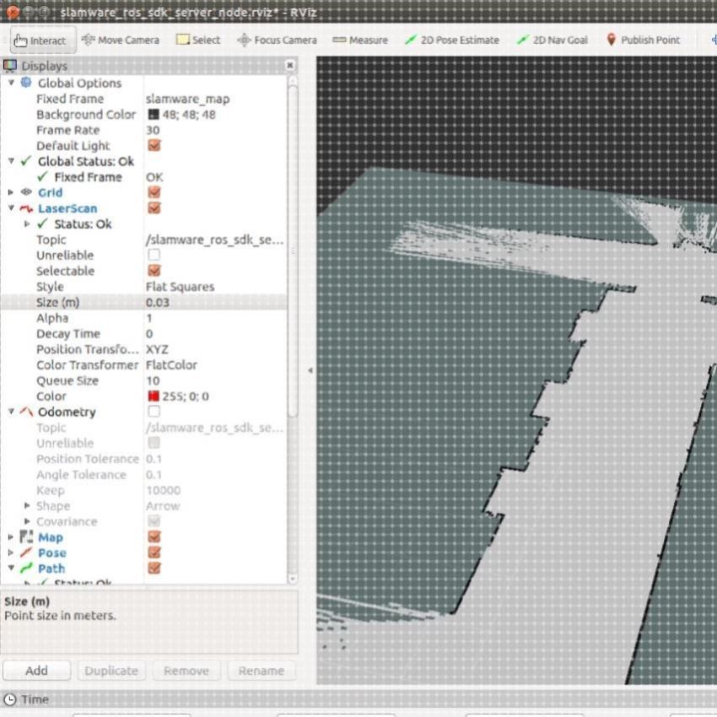Viewport: 717px width, 717px height.
Task: Enable the Odometry display checkbox
Action: pos(154,411)
